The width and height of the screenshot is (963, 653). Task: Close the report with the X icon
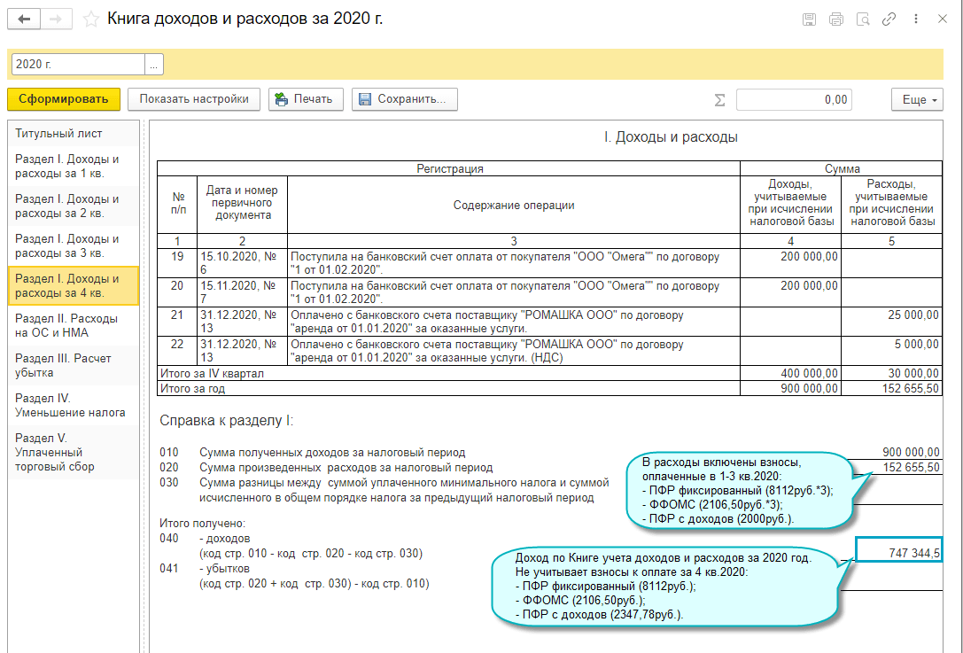coord(942,19)
